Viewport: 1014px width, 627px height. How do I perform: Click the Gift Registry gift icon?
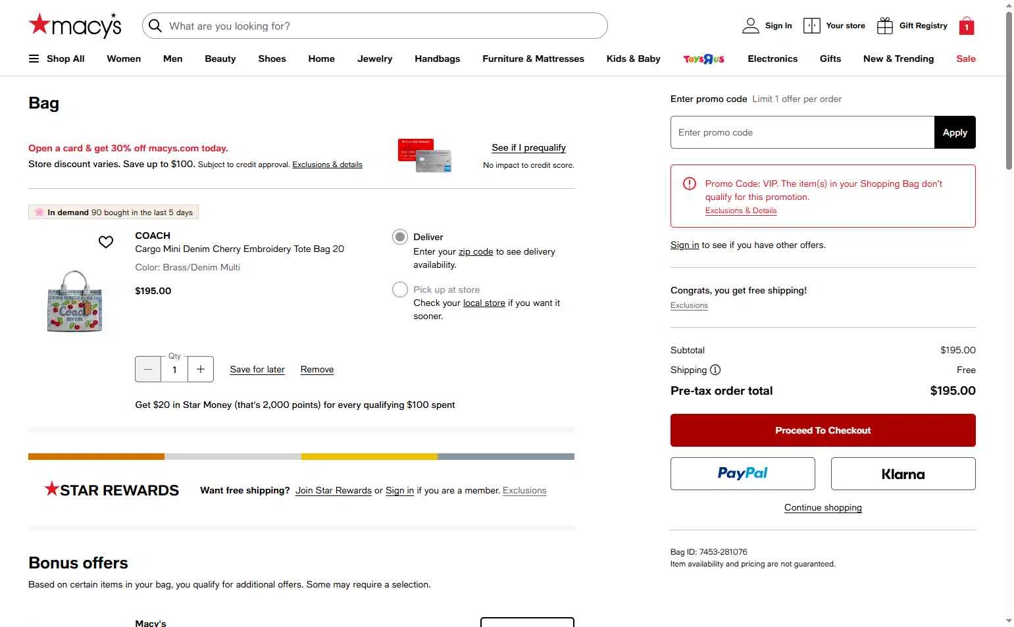(885, 26)
